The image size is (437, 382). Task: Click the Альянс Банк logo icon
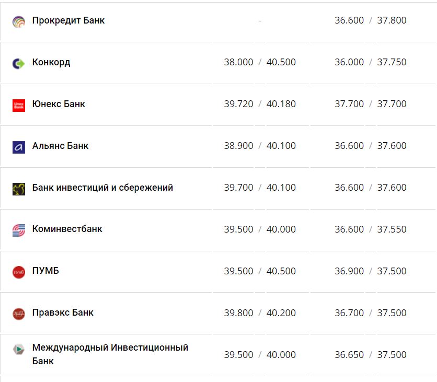pos(19,147)
